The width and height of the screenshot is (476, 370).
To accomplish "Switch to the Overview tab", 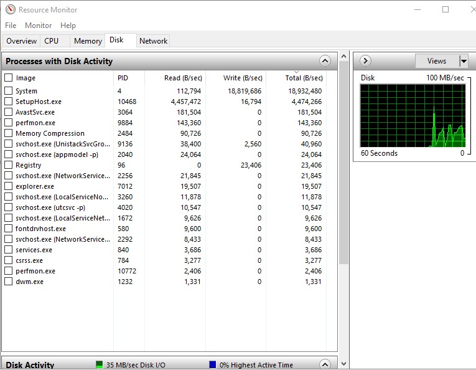I will 21,40.
